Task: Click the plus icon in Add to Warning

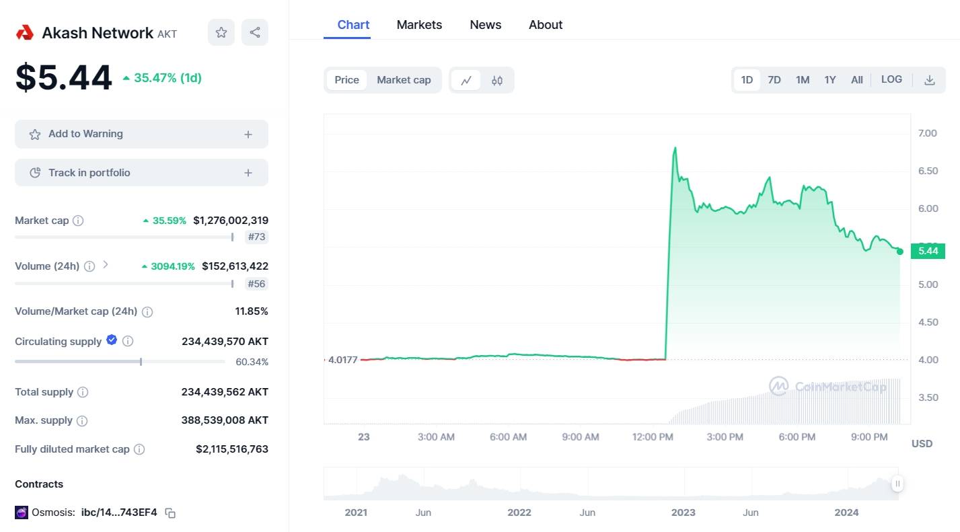Action: [248, 135]
